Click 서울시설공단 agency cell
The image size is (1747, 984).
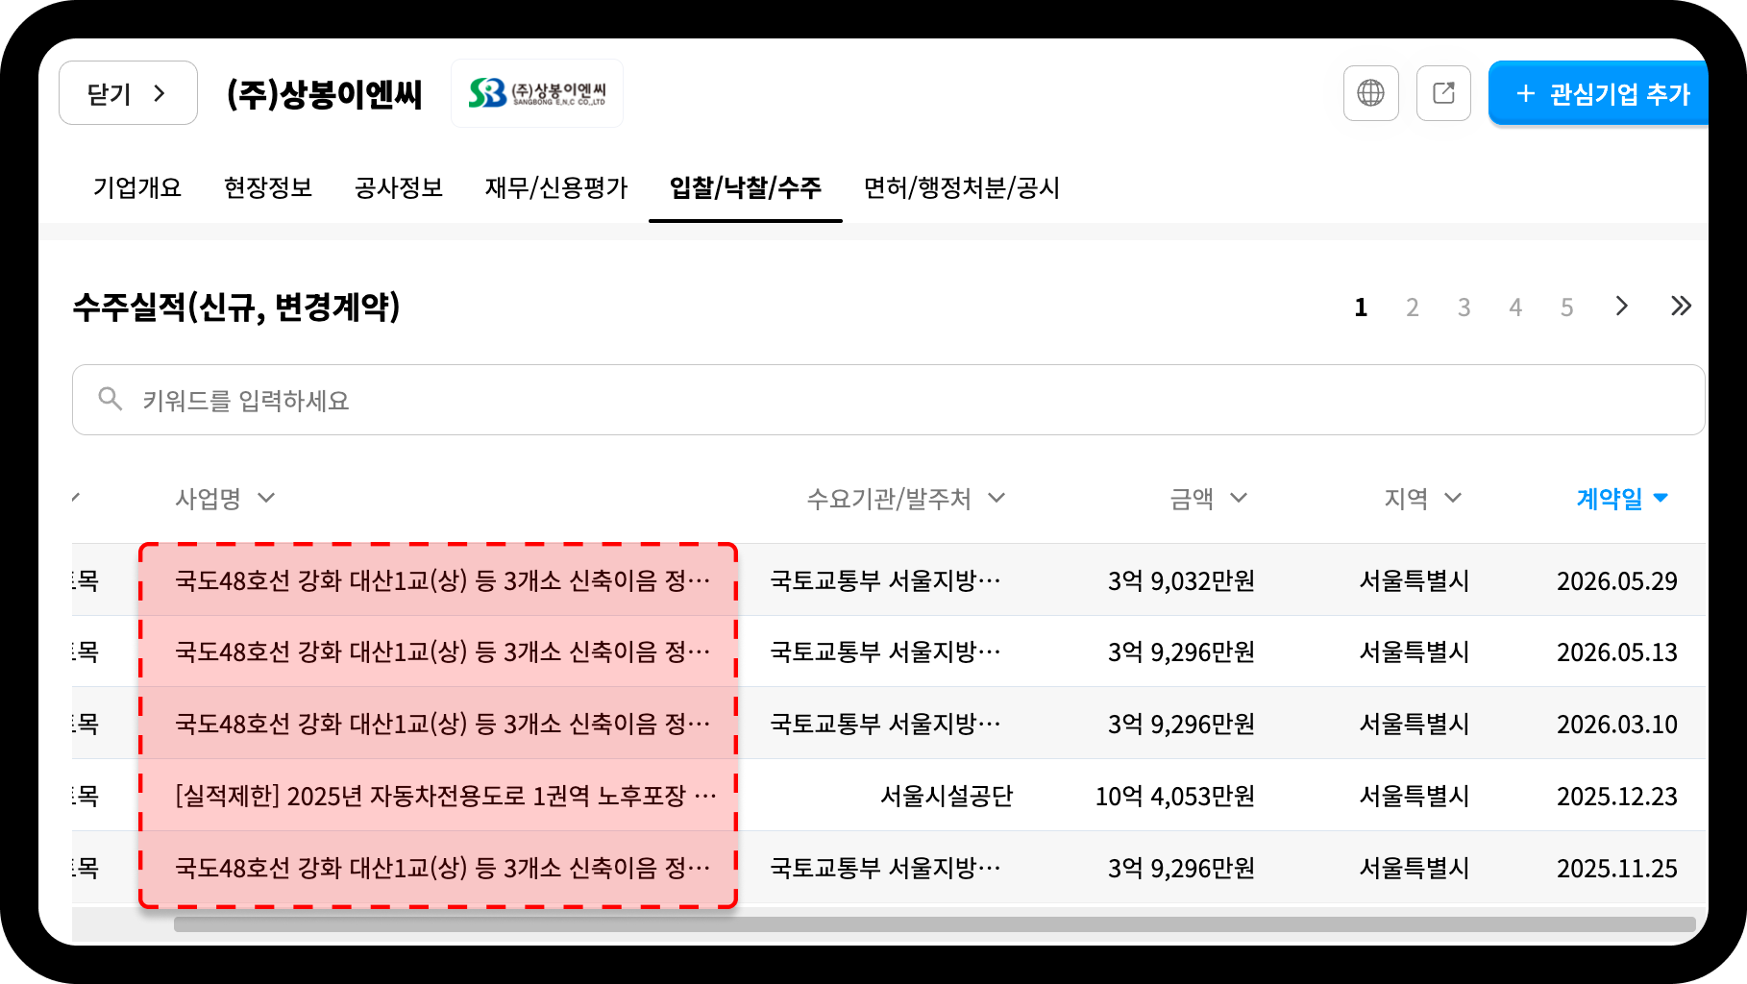pos(947,796)
